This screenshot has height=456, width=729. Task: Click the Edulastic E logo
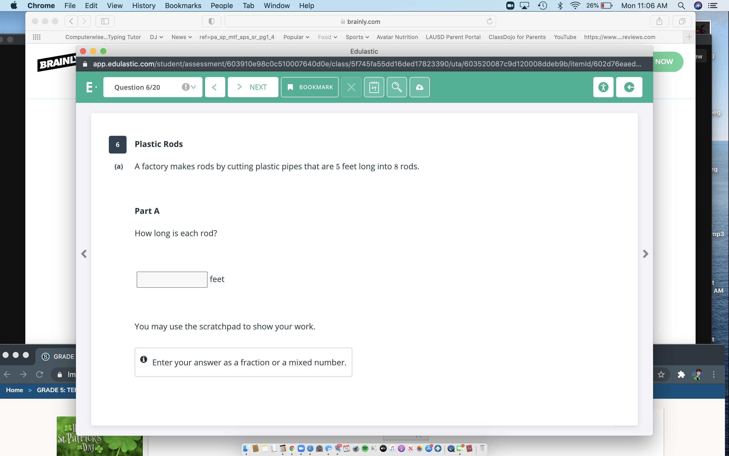[x=90, y=87]
